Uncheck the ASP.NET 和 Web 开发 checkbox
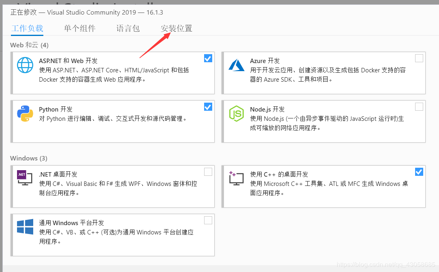 pyautogui.click(x=208, y=59)
